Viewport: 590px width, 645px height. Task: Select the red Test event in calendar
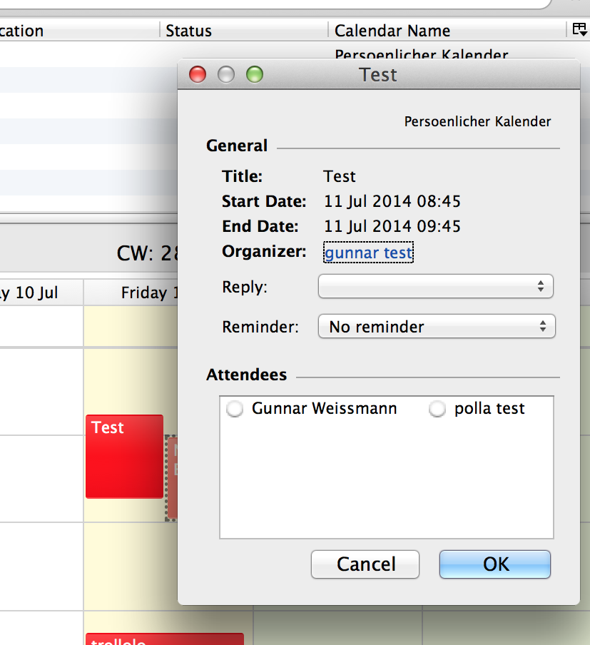[124, 457]
